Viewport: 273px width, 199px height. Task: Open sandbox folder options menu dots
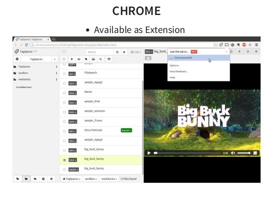point(56,73)
